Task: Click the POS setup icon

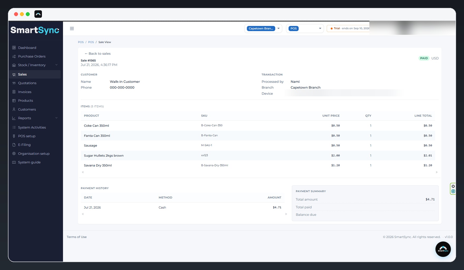Action: pos(14,136)
